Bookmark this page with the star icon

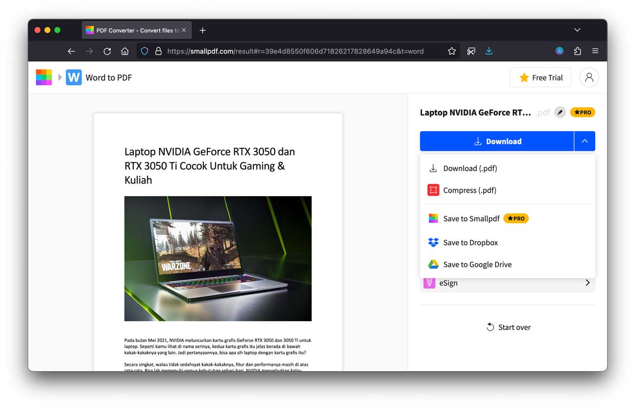452,51
